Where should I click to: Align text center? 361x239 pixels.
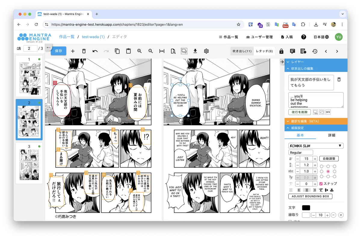(307, 190)
